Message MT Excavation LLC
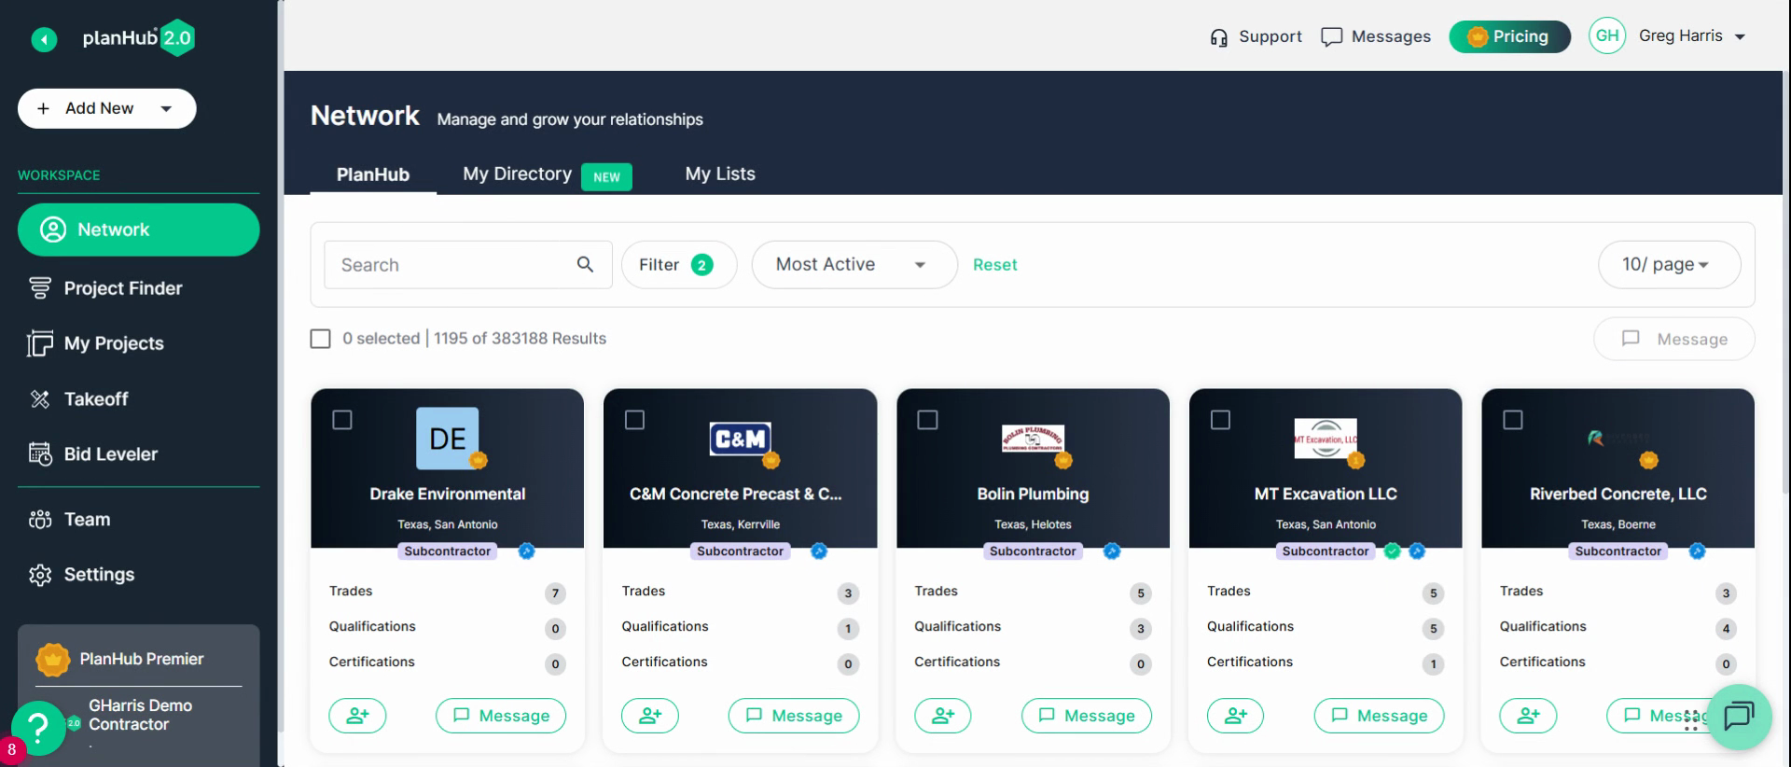The width and height of the screenshot is (1791, 767). point(1380,716)
